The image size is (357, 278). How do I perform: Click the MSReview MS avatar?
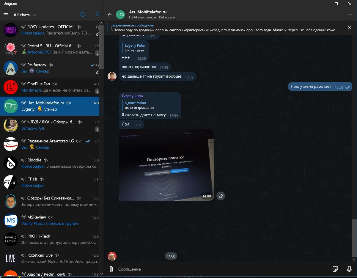[x=11, y=220]
